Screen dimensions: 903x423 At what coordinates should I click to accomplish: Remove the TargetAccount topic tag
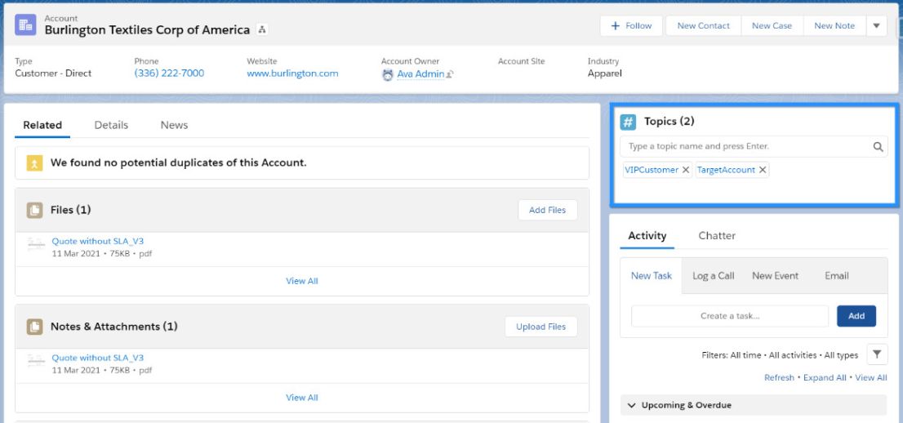click(763, 170)
